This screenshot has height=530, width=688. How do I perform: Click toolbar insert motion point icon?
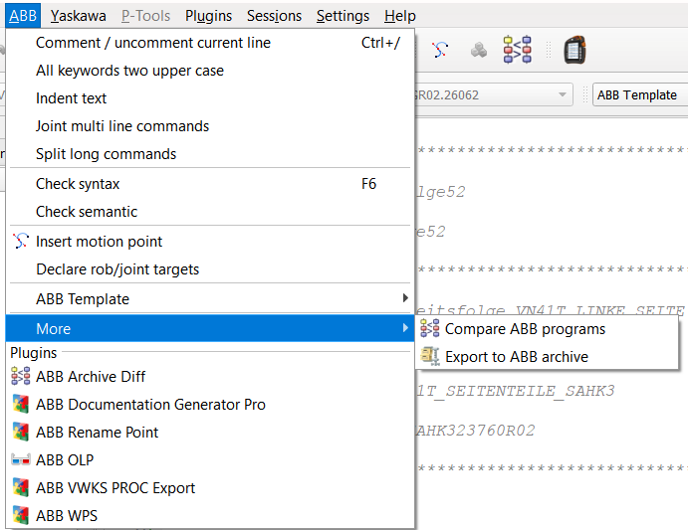click(x=440, y=50)
